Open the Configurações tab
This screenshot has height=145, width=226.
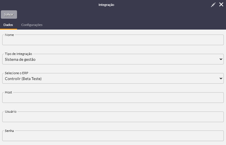pos(32,25)
